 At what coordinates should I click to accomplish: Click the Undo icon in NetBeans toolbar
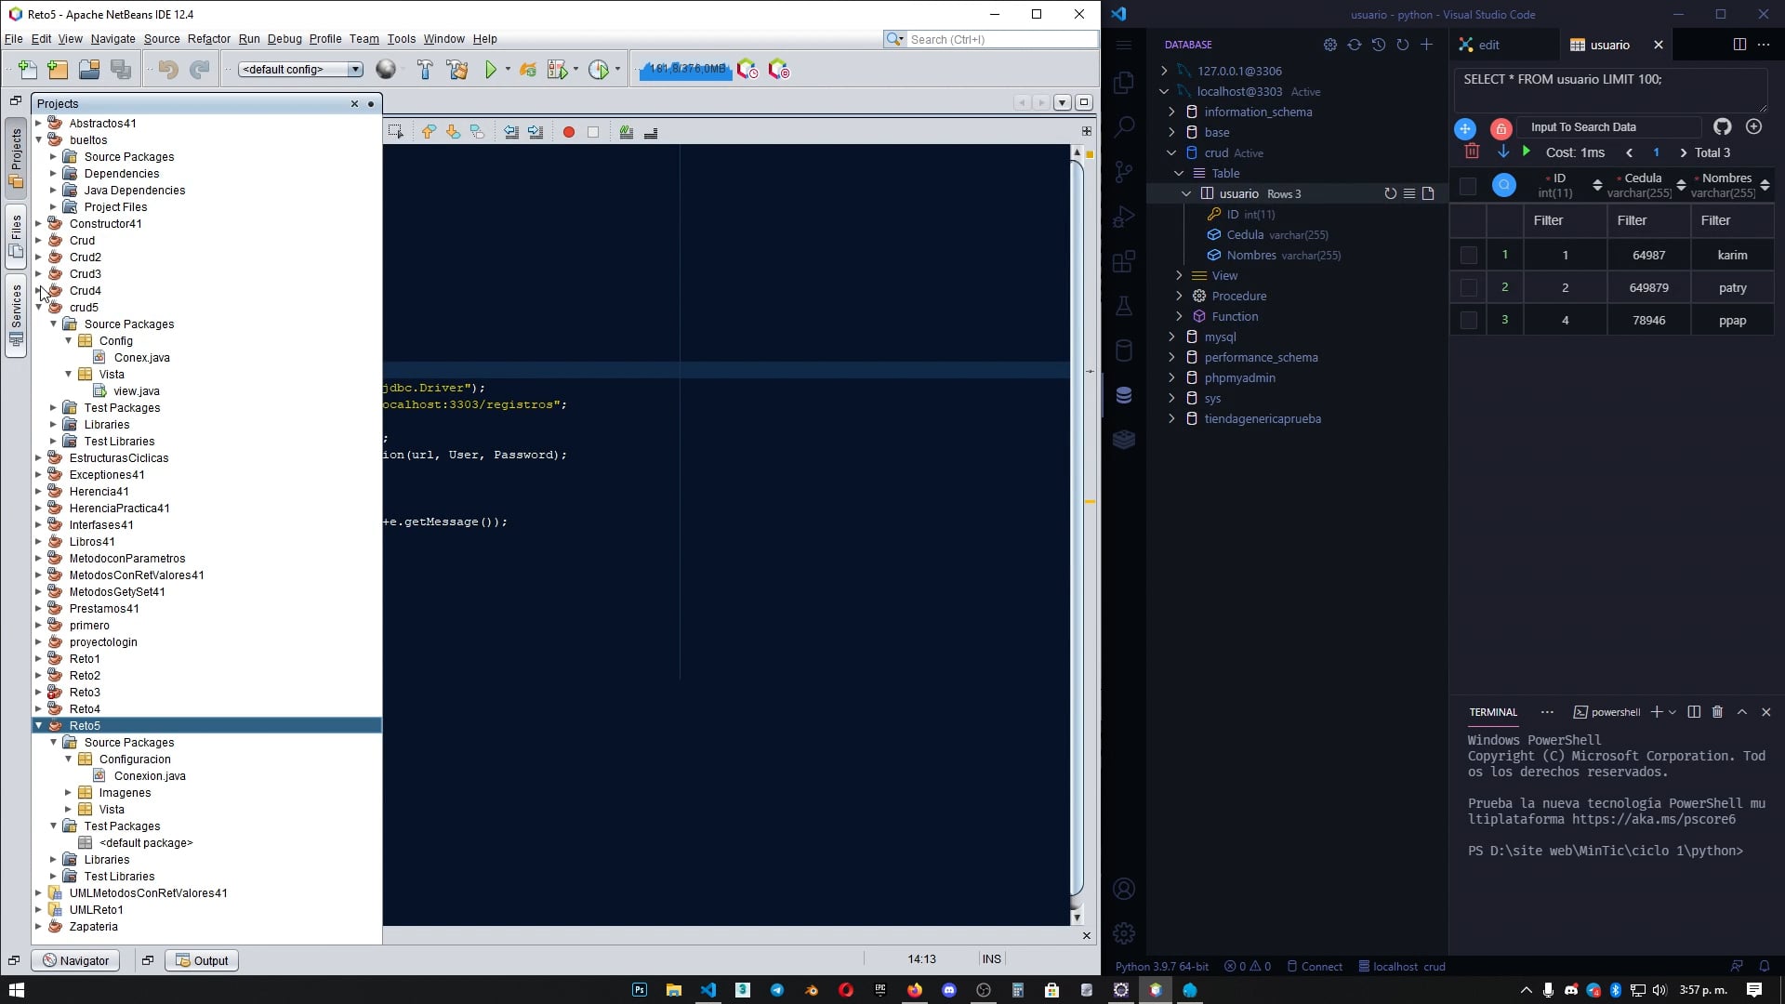167,69
